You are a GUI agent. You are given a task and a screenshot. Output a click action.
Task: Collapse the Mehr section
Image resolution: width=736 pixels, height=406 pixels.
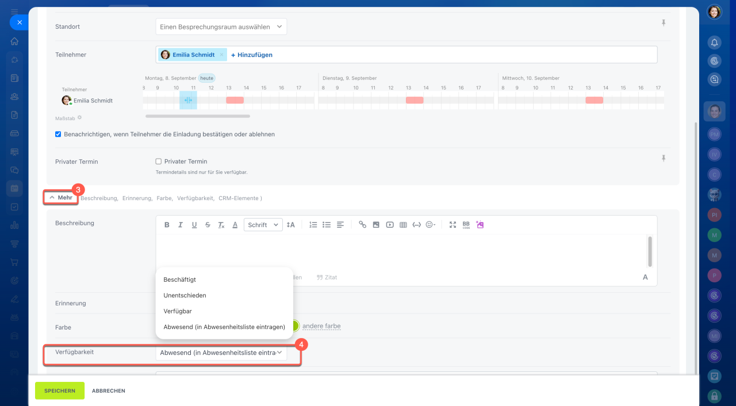pyautogui.click(x=61, y=197)
